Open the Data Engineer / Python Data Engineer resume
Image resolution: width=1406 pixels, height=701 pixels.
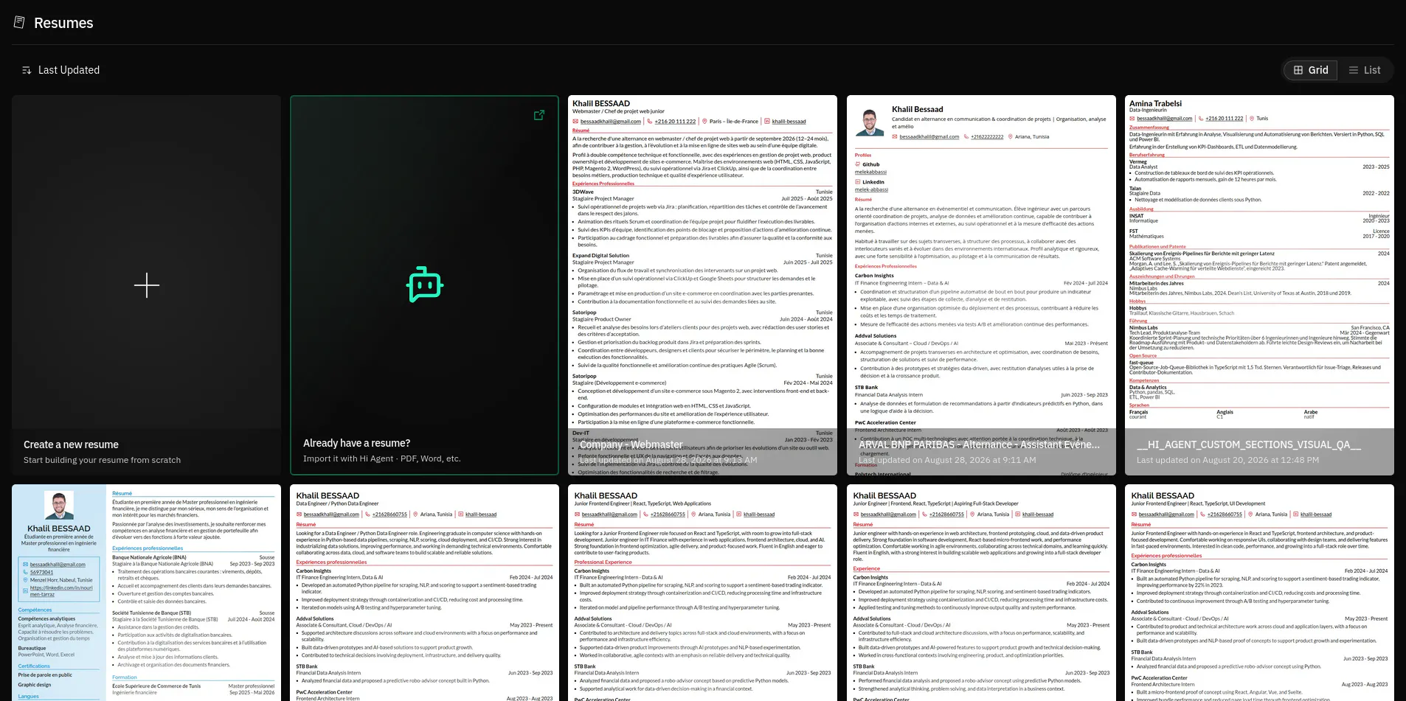point(425,593)
